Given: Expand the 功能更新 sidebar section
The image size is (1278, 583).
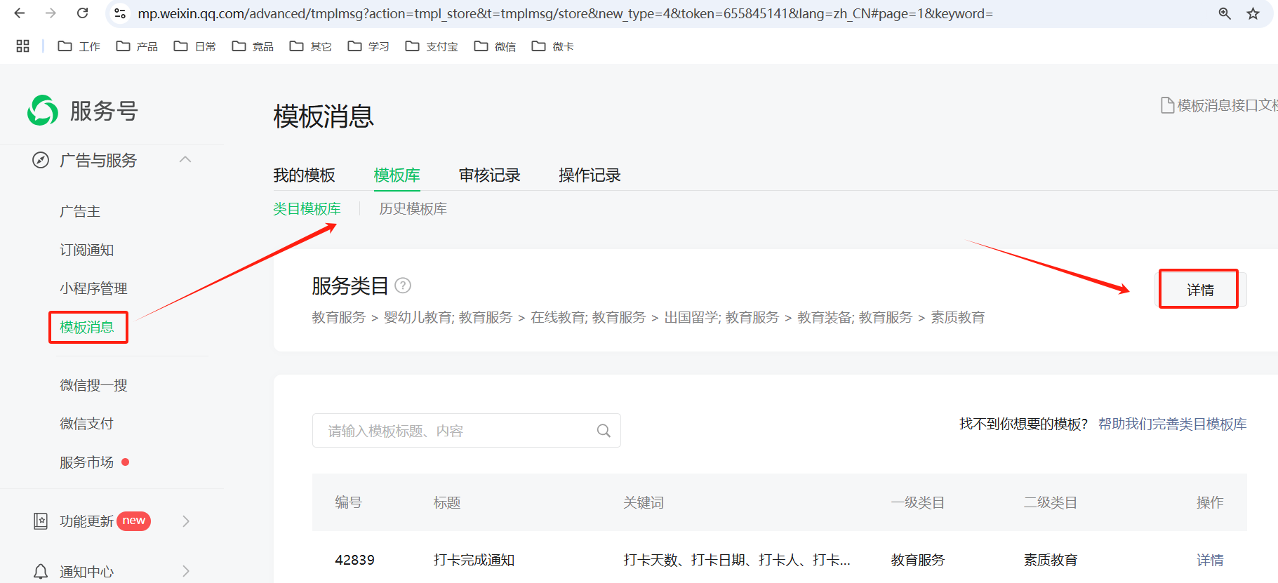Looking at the screenshot, I should pyautogui.click(x=185, y=521).
